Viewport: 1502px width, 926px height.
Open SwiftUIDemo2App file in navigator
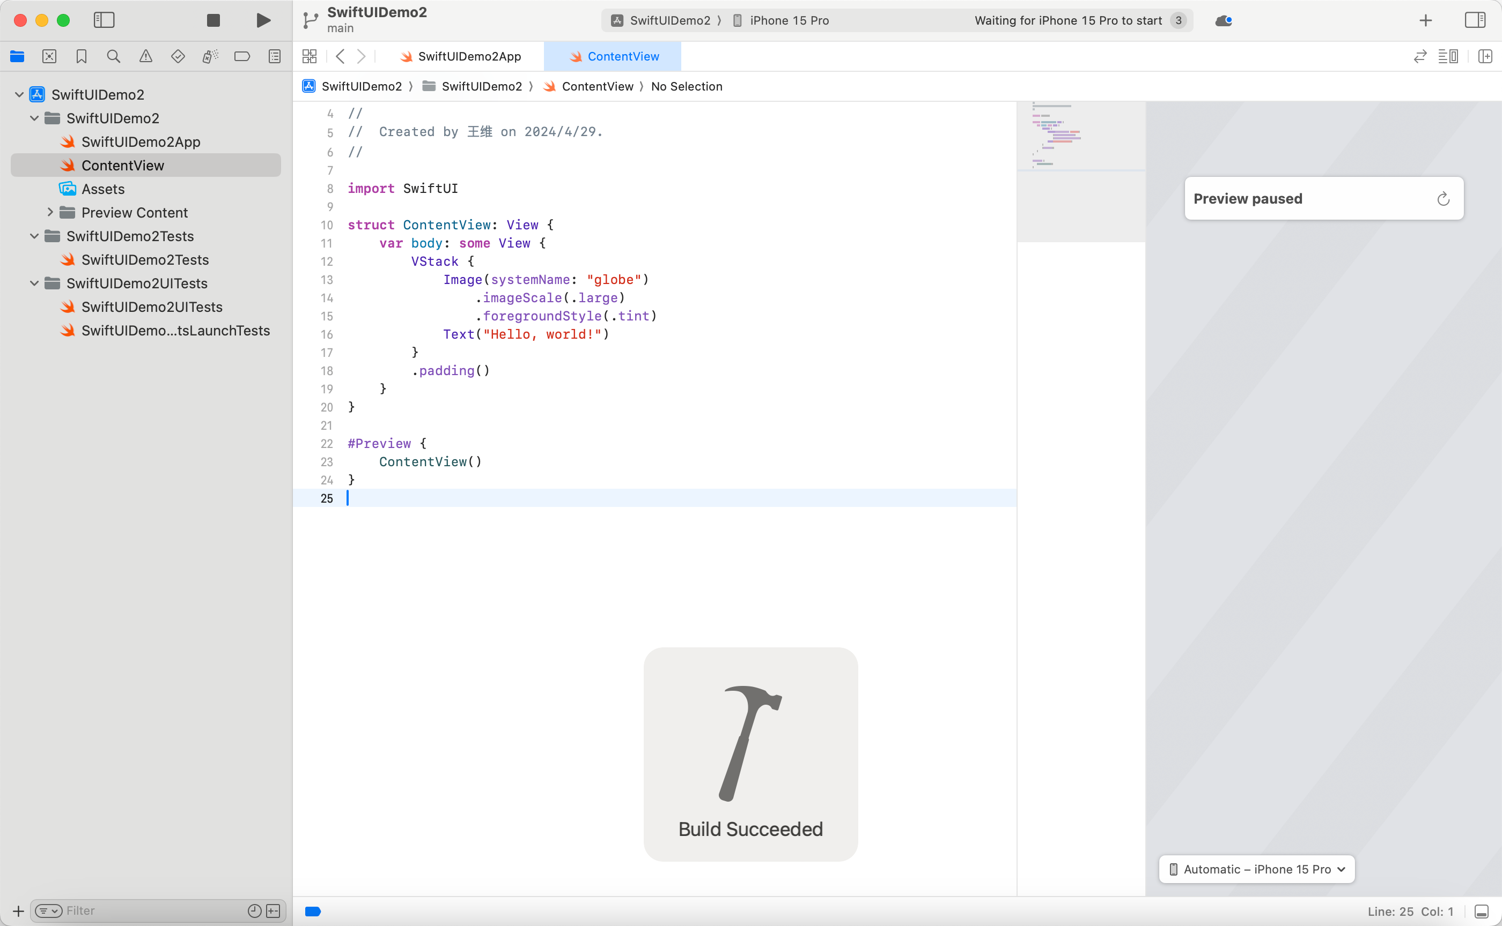click(x=146, y=141)
